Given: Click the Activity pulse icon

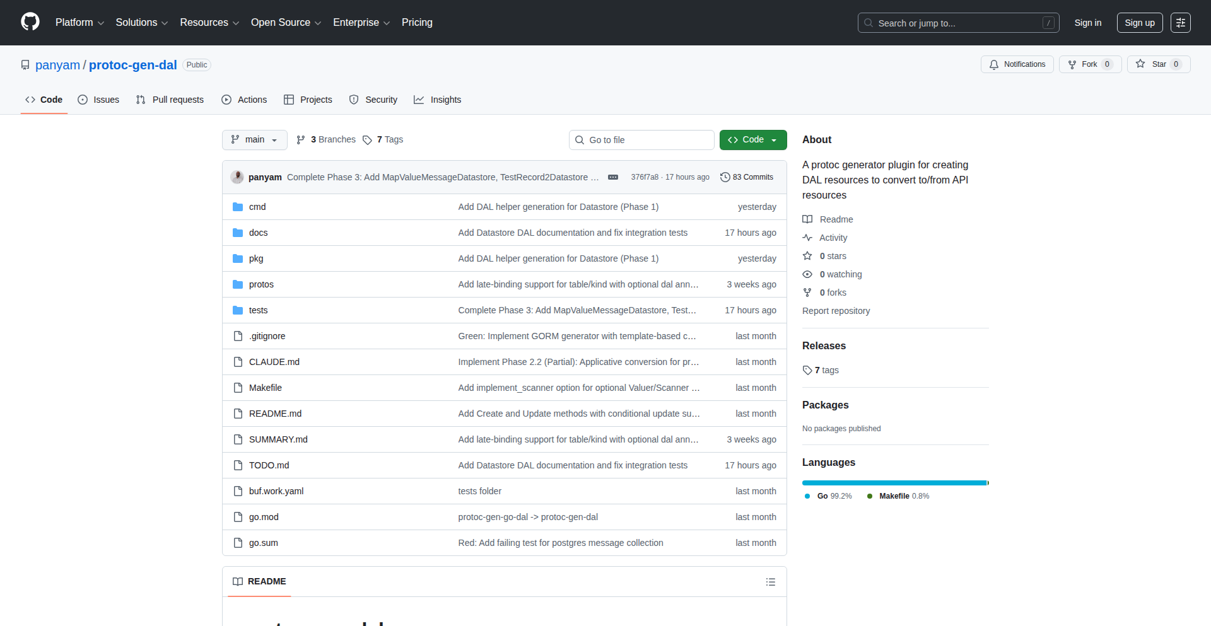Looking at the screenshot, I should click(x=808, y=238).
